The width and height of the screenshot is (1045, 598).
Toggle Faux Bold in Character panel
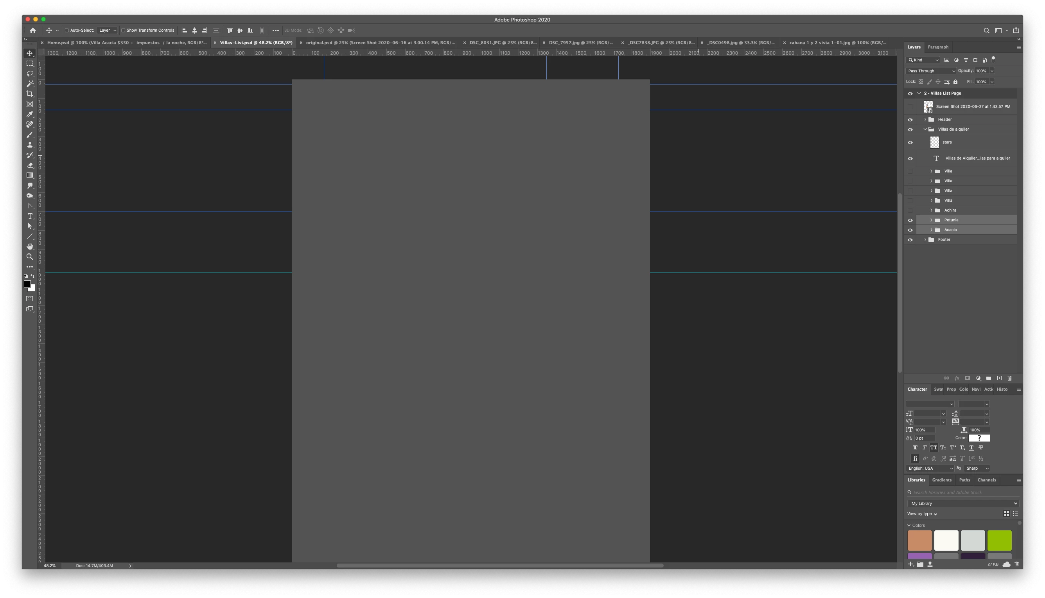pos(915,448)
